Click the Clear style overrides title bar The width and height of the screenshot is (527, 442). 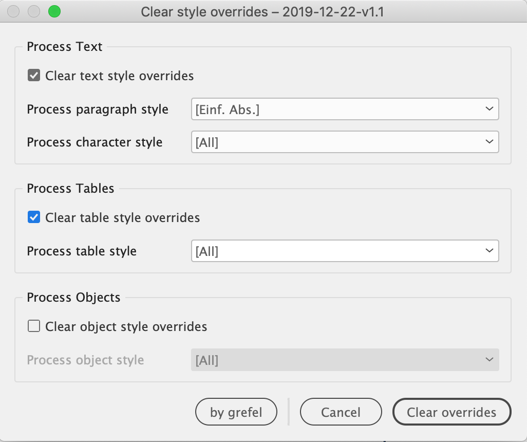262,11
